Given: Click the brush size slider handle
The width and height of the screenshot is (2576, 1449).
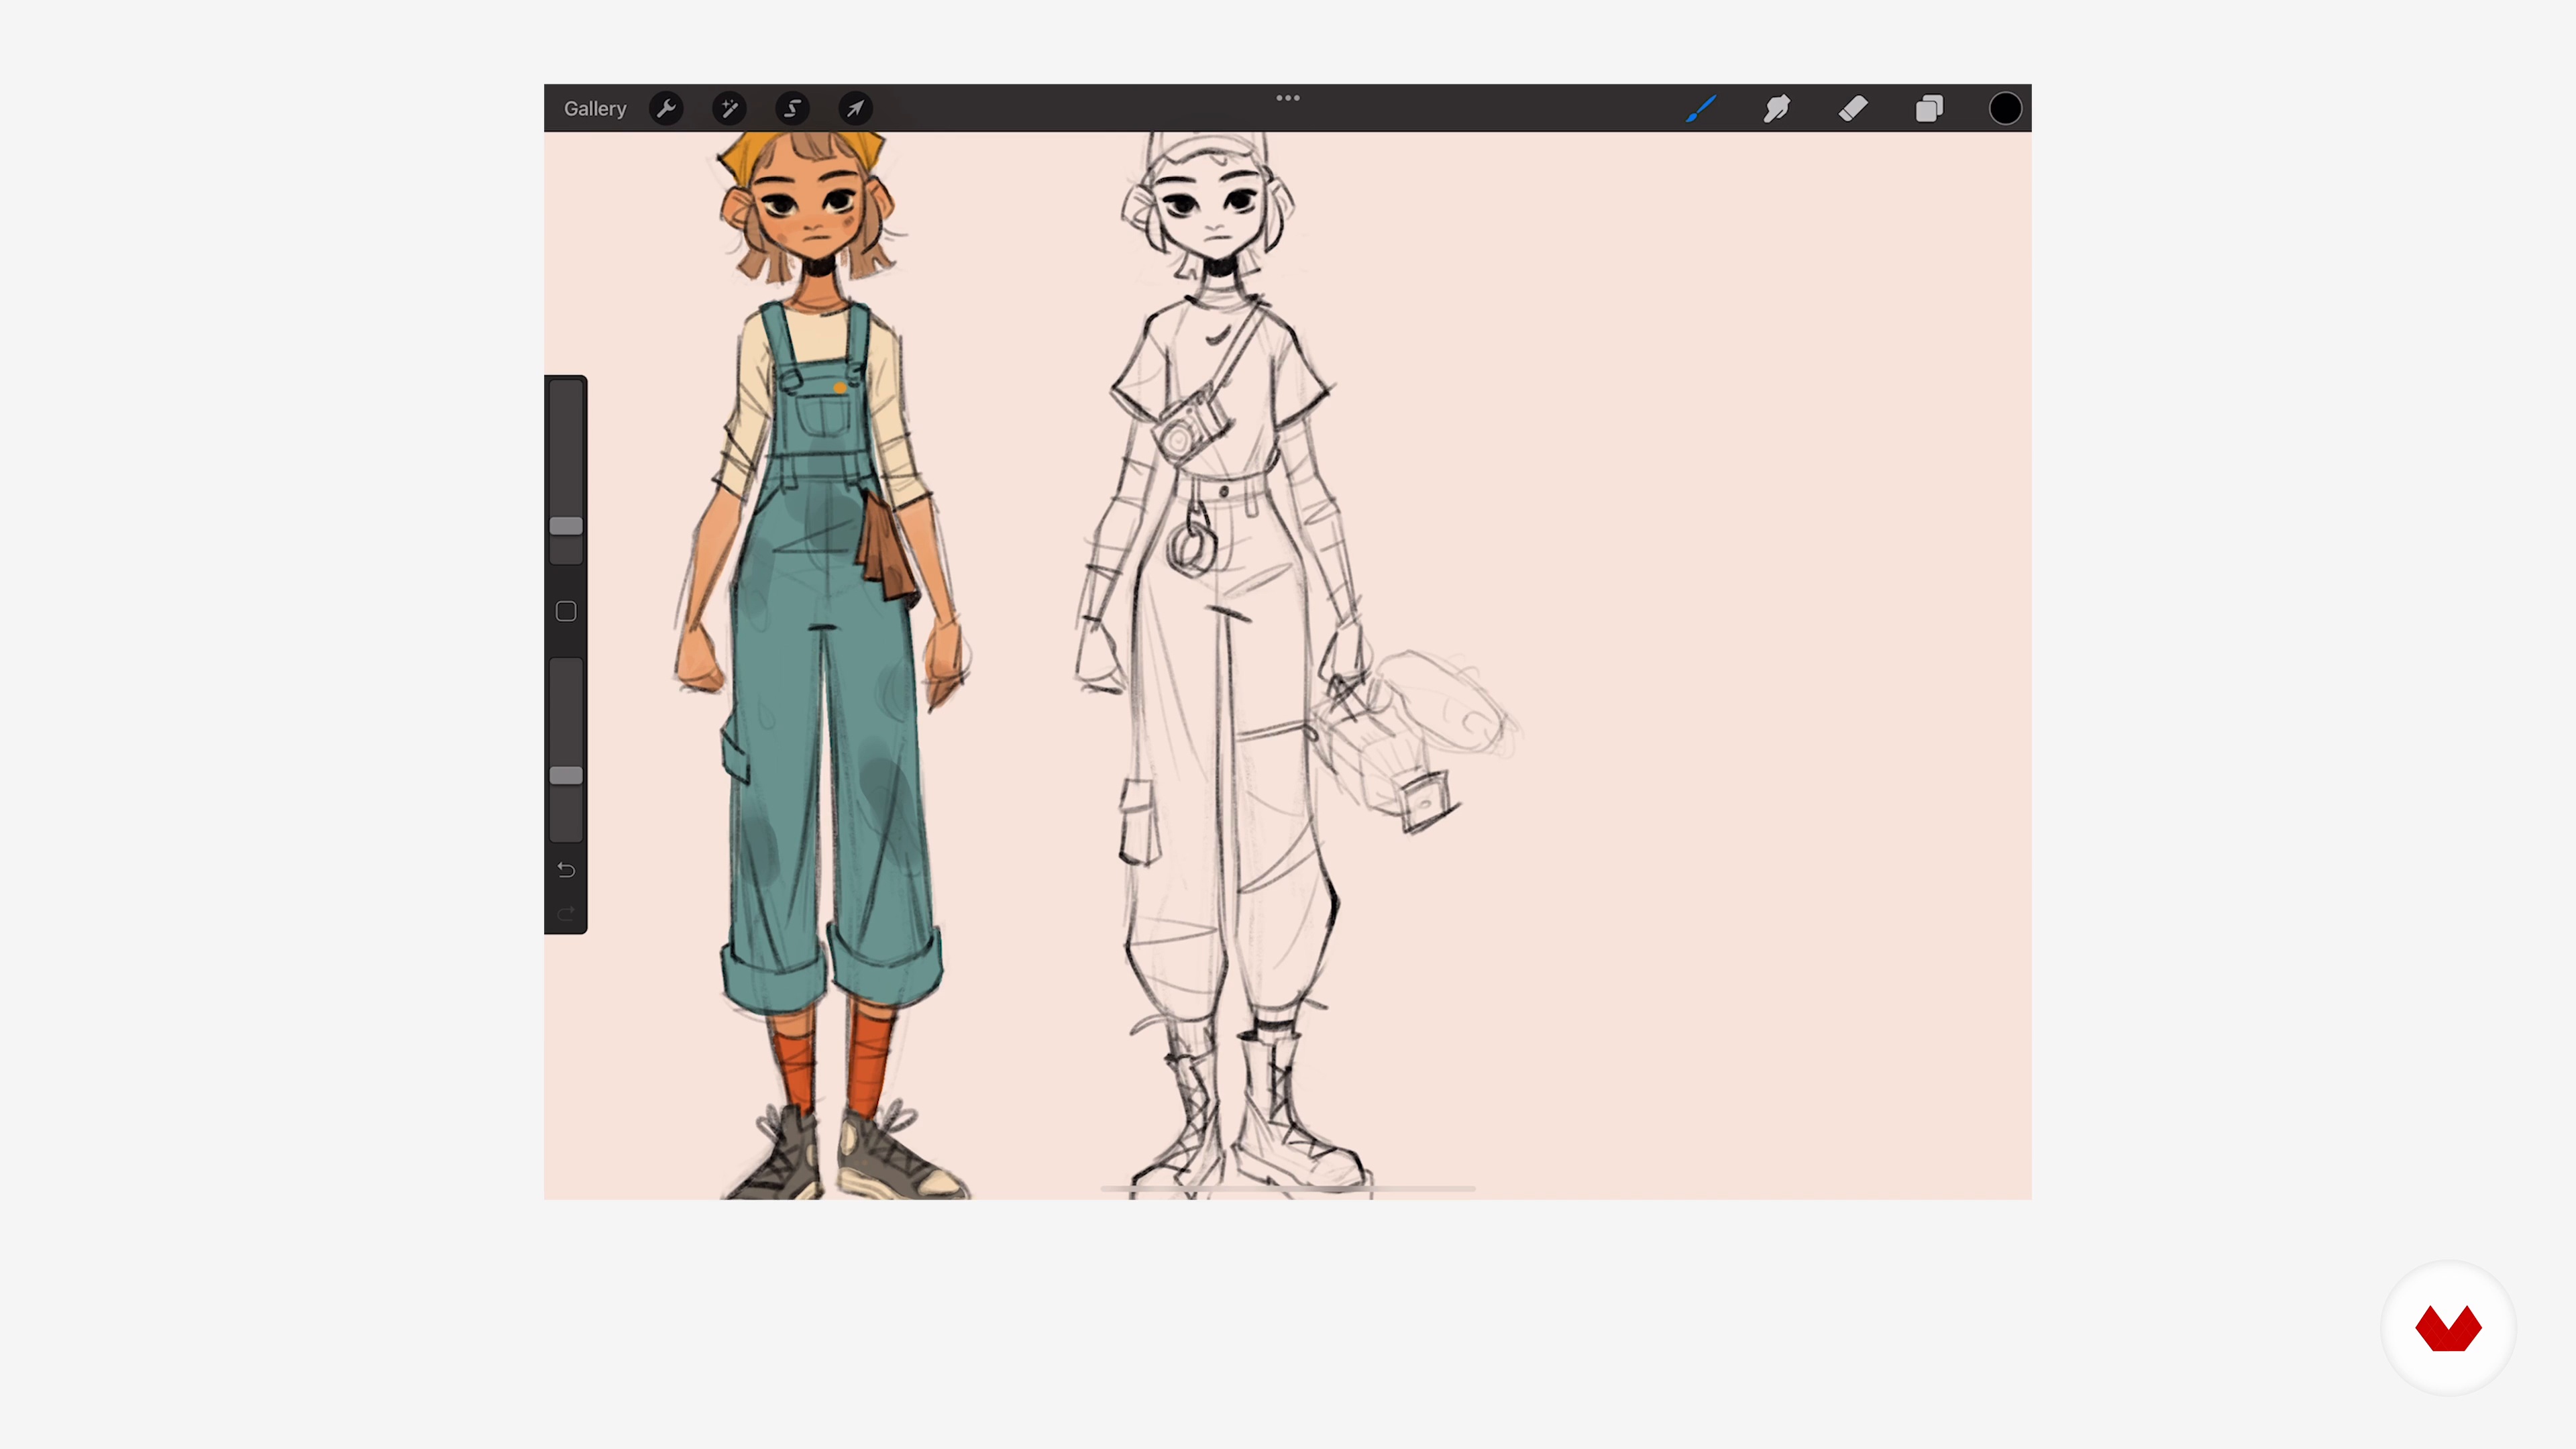Looking at the screenshot, I should (566, 526).
